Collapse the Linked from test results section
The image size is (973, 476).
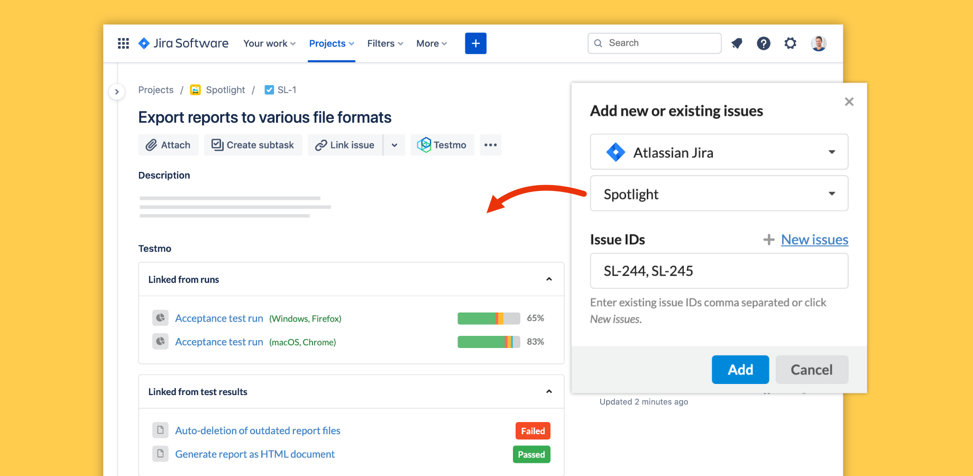tap(549, 391)
